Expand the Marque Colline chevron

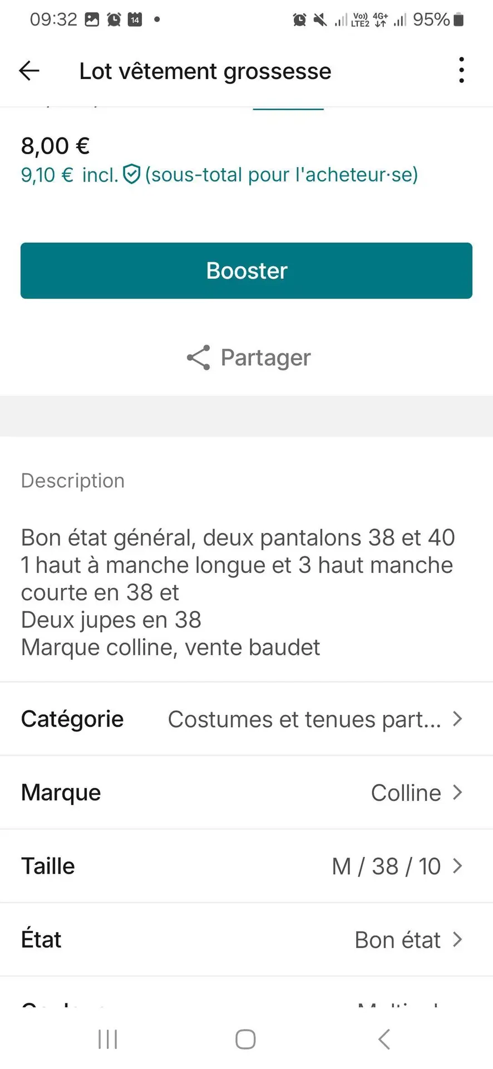pyautogui.click(x=457, y=792)
